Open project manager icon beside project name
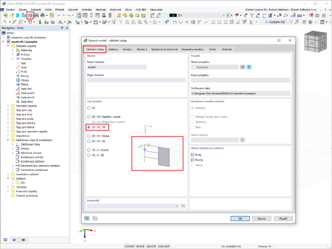Image resolution: width=332 pixels, height=249 pixels. coord(242,67)
